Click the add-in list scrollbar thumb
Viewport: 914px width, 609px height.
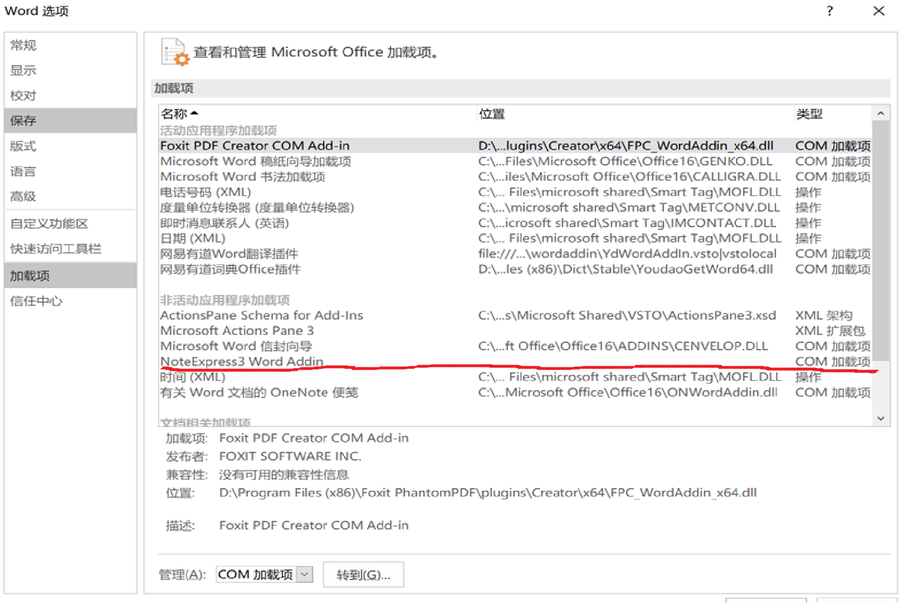click(881, 240)
